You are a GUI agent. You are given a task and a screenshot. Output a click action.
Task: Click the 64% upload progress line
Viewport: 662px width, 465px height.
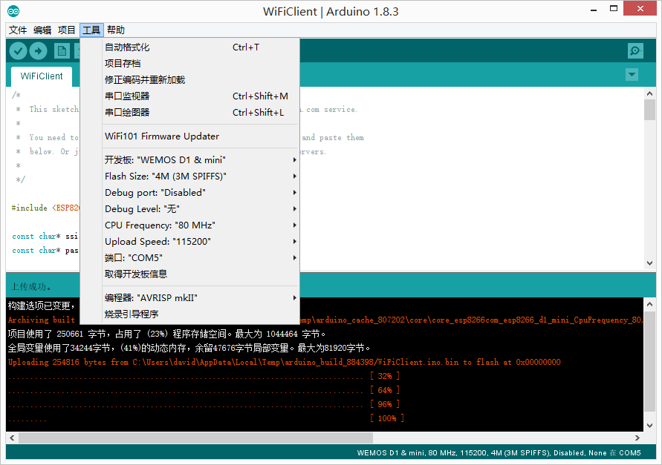click(204, 390)
